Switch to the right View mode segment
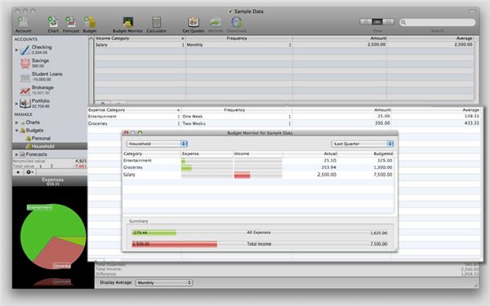Image resolution: width=490 pixels, height=306 pixels. pos(389,22)
